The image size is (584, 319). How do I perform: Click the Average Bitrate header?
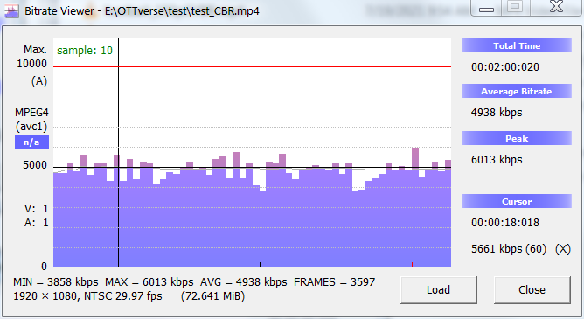tap(516, 91)
